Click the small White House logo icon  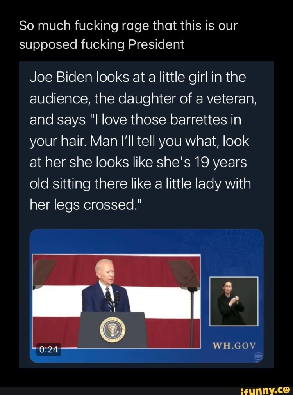pyautogui.click(x=259, y=356)
